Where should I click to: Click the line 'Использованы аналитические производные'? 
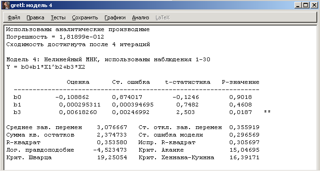tap(78, 30)
